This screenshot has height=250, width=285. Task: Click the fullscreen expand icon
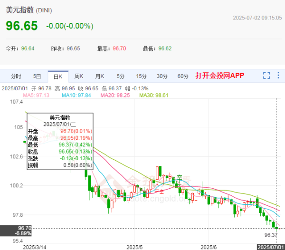point(266,75)
